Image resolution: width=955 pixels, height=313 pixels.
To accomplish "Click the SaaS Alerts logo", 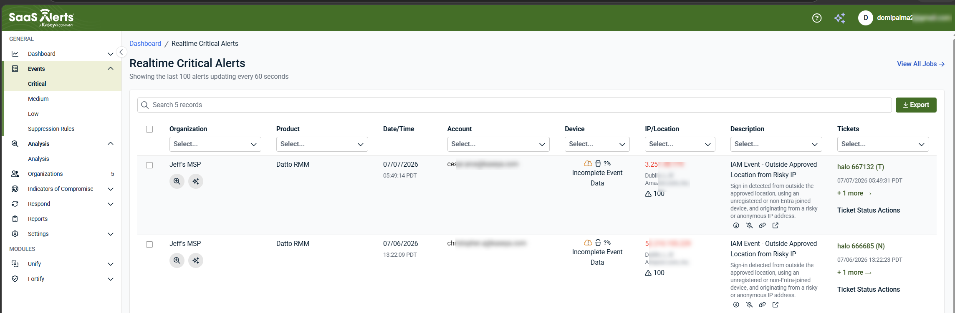I will click(x=41, y=18).
